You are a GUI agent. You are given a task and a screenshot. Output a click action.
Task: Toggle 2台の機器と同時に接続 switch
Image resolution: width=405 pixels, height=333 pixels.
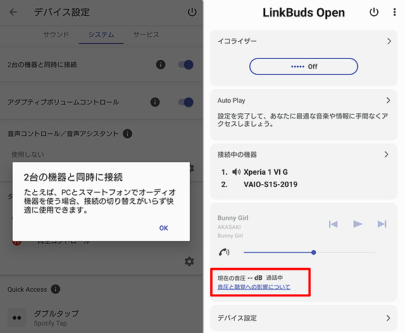(x=186, y=65)
